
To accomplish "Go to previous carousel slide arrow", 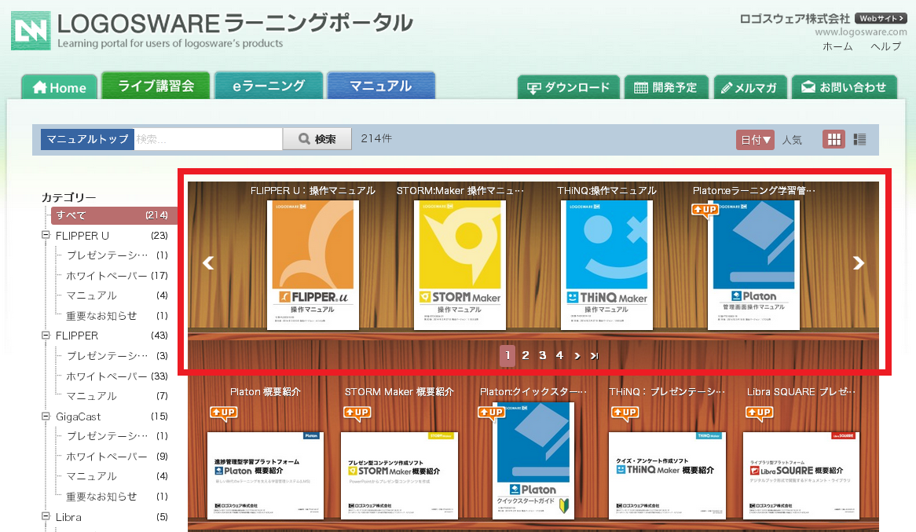I will [x=208, y=263].
